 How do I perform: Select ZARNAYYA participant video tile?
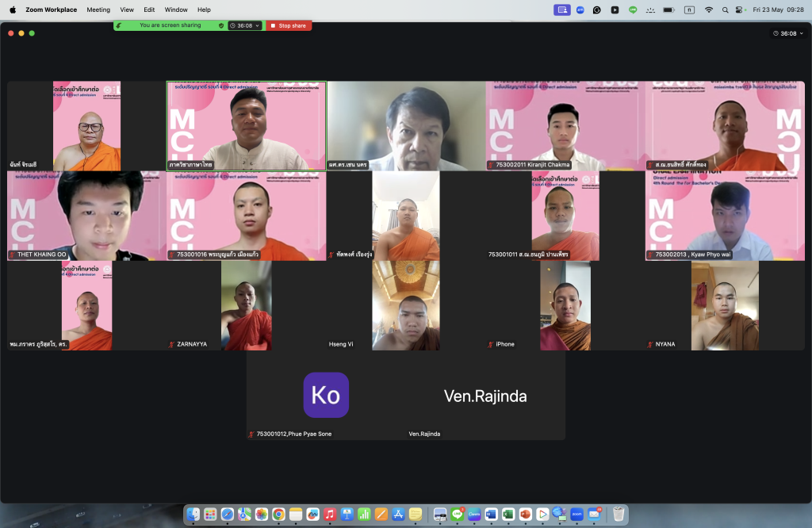click(247, 305)
